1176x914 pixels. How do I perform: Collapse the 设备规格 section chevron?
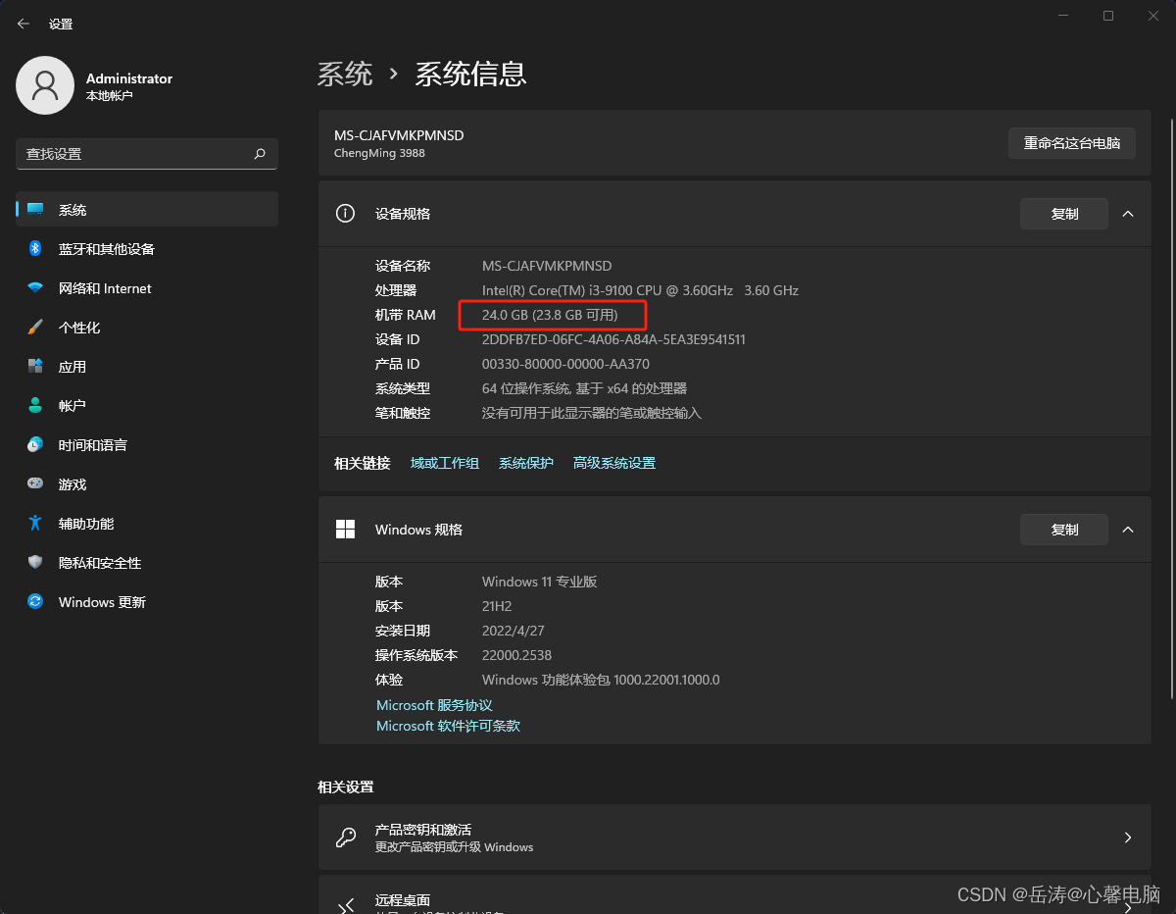point(1128,214)
